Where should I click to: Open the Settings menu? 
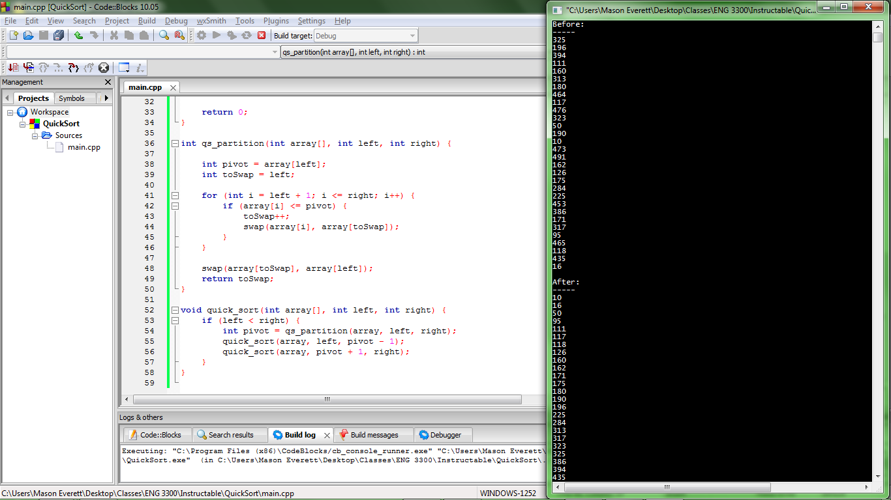click(312, 21)
